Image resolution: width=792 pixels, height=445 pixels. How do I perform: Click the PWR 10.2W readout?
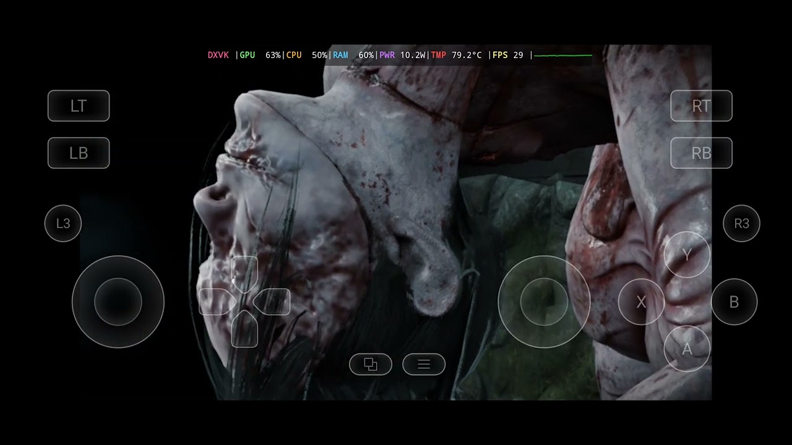tap(402, 55)
